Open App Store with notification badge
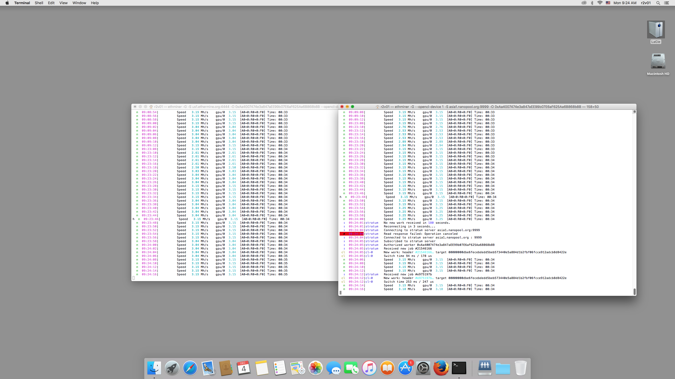The image size is (675, 379). 405,368
